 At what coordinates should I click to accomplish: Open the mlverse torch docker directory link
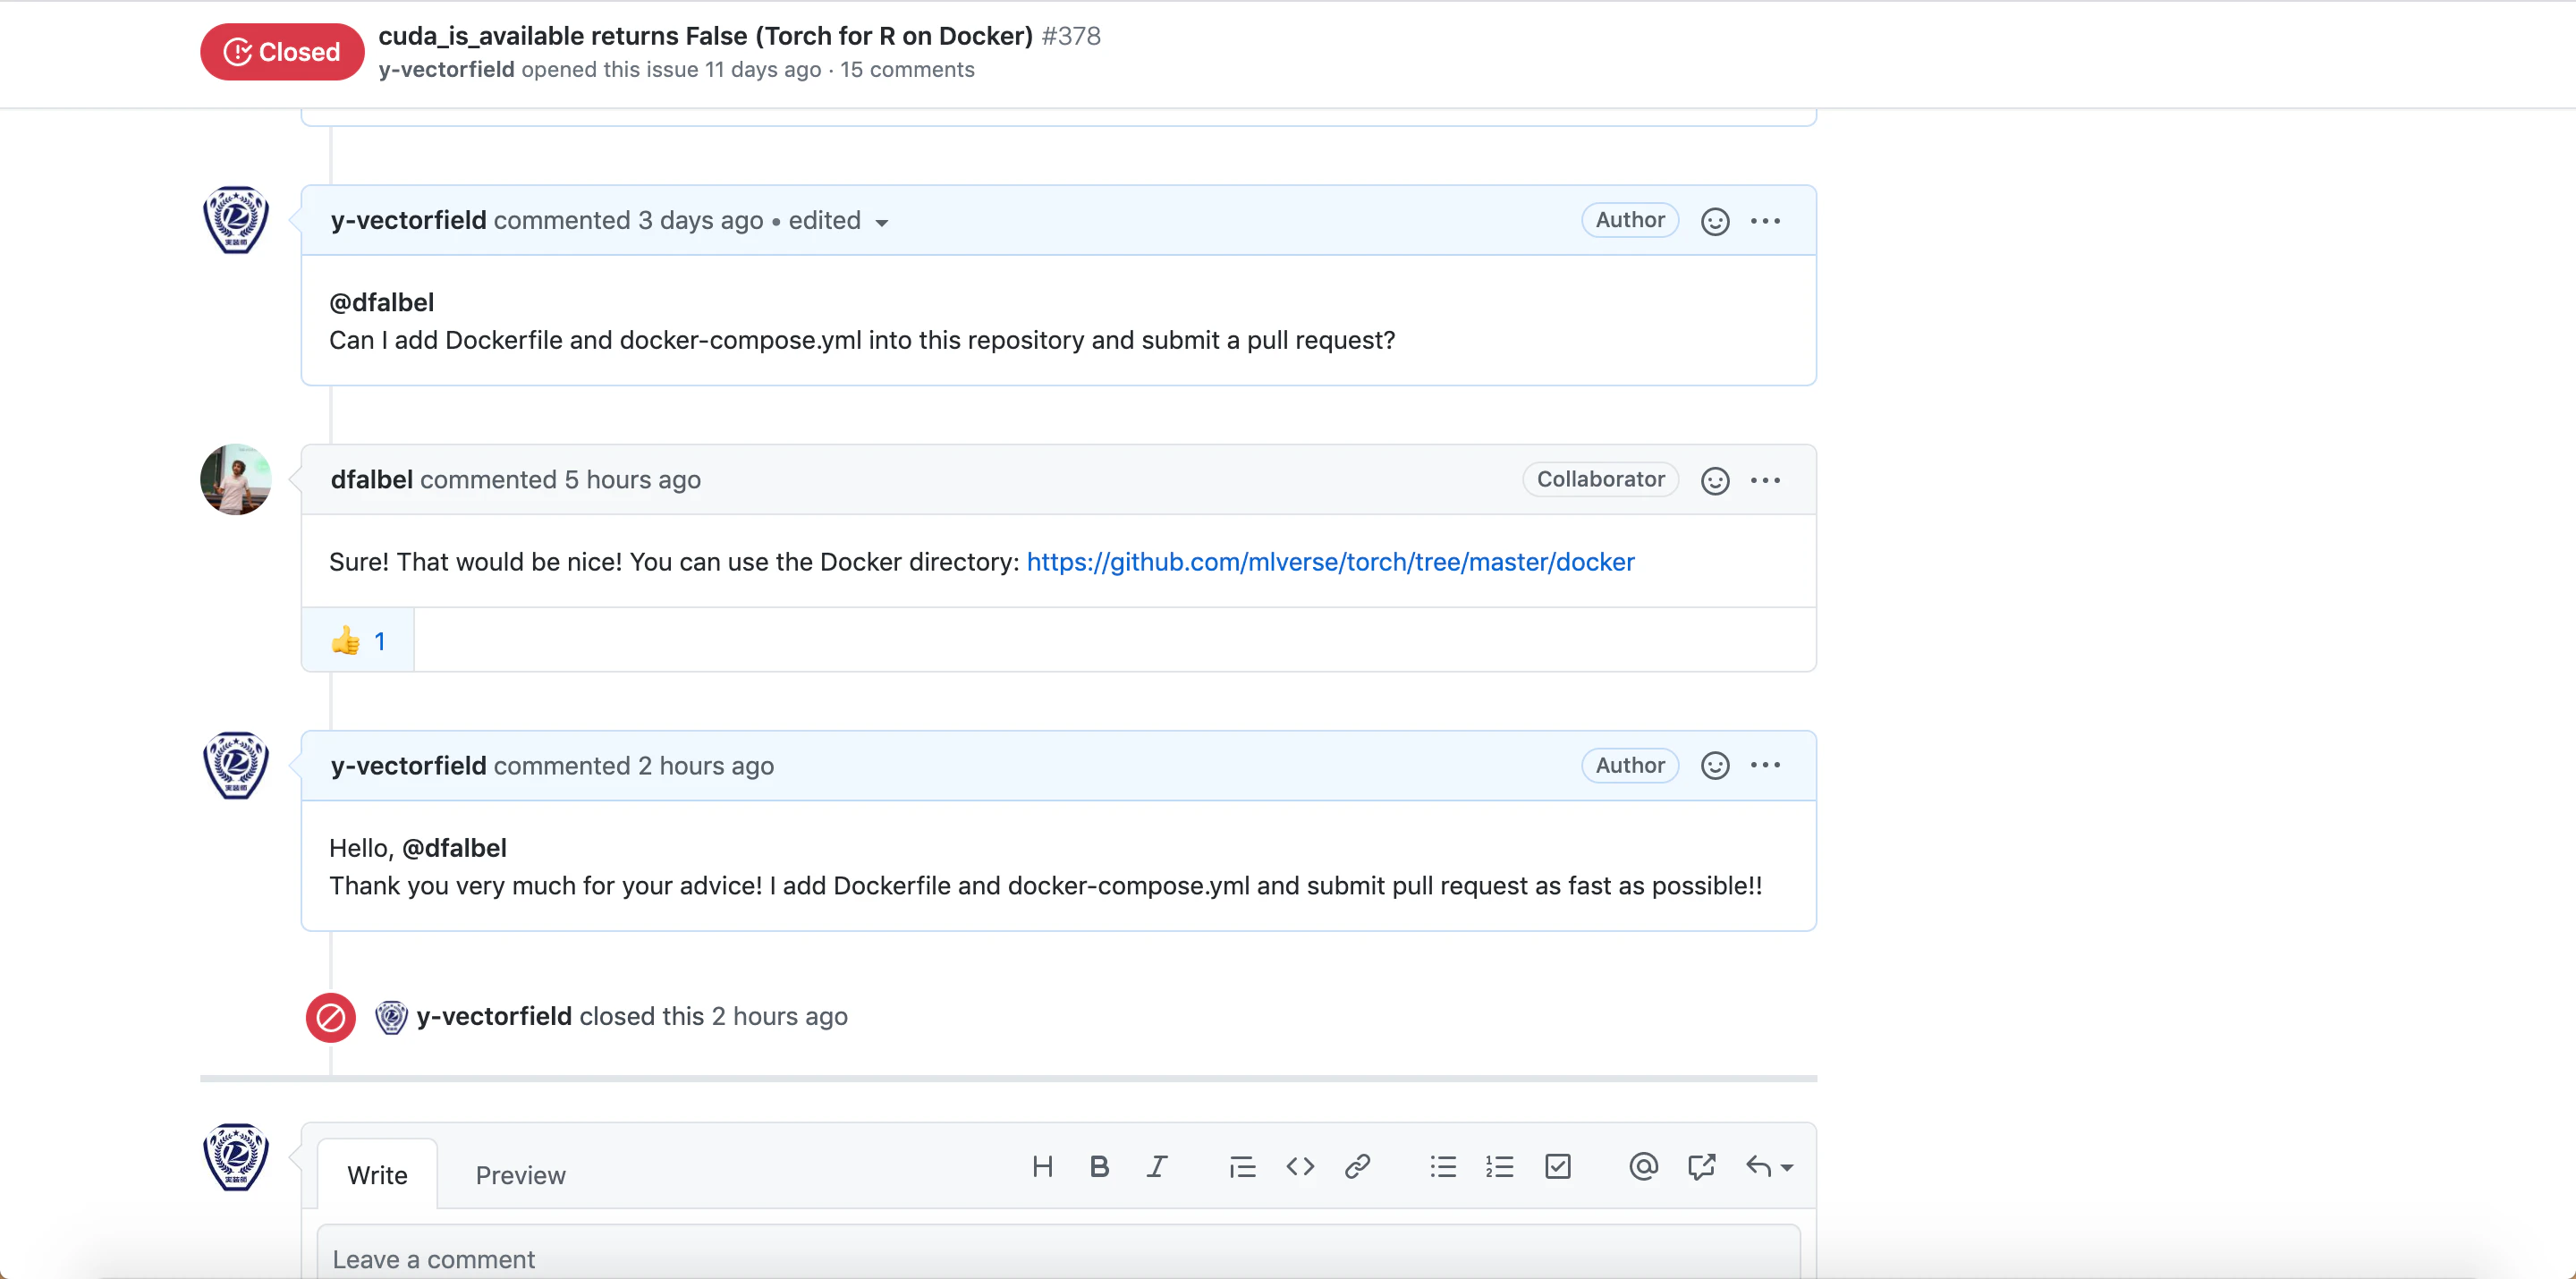point(1330,562)
